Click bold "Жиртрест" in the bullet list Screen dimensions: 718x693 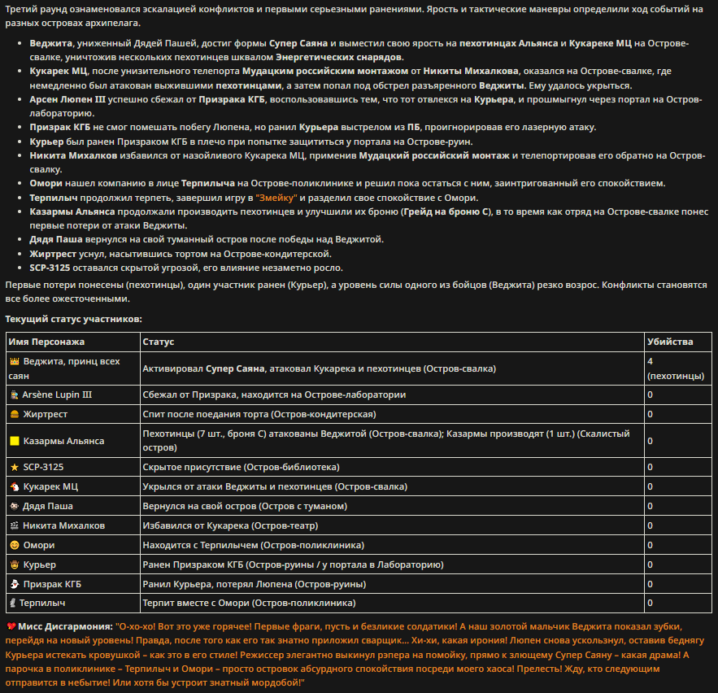click(53, 254)
